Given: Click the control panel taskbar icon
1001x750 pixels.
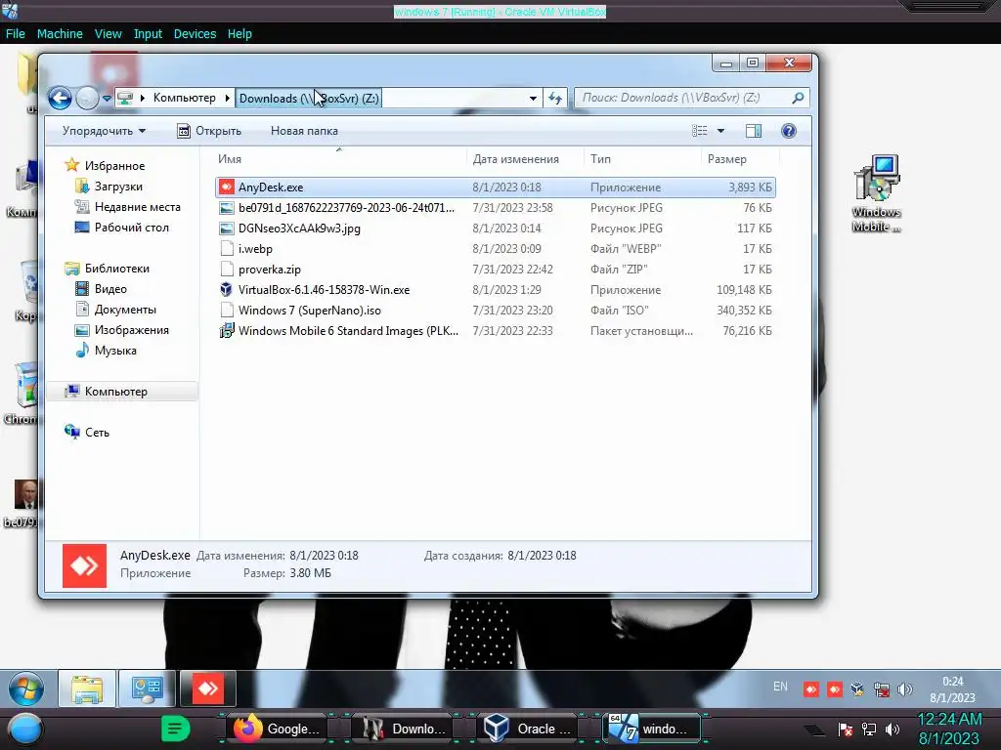Looking at the screenshot, I should tap(147, 688).
